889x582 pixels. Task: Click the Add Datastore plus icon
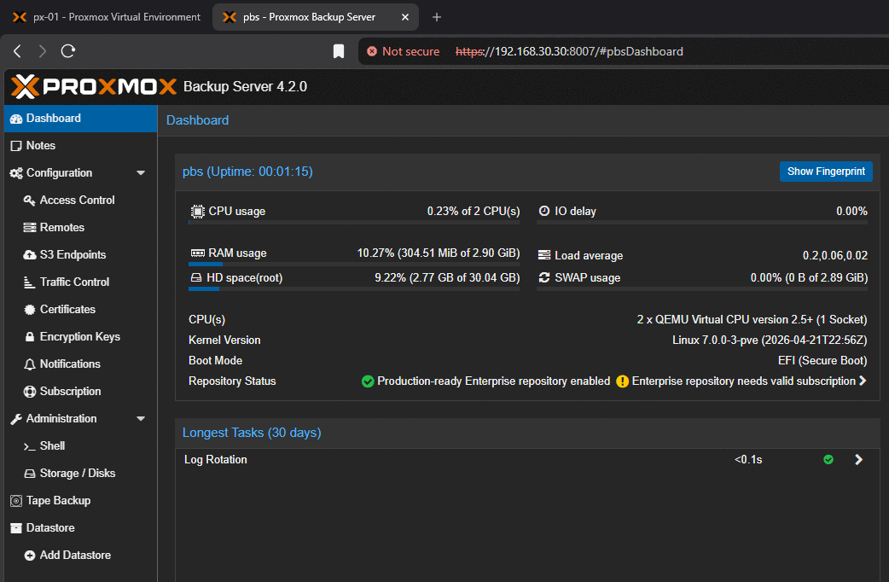tap(30, 556)
